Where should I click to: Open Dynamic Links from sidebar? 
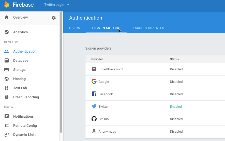(25, 135)
